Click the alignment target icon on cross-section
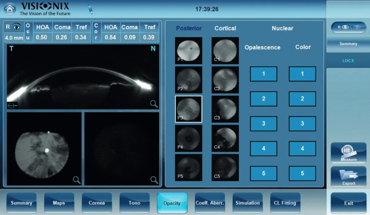The width and height of the screenshot is (370, 215). (12, 105)
